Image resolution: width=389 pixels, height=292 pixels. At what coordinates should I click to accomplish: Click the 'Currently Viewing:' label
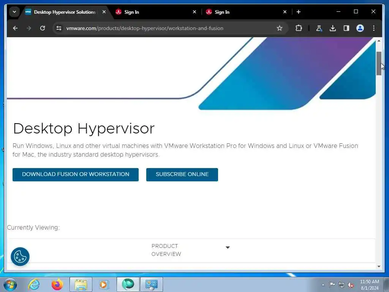coord(33,227)
